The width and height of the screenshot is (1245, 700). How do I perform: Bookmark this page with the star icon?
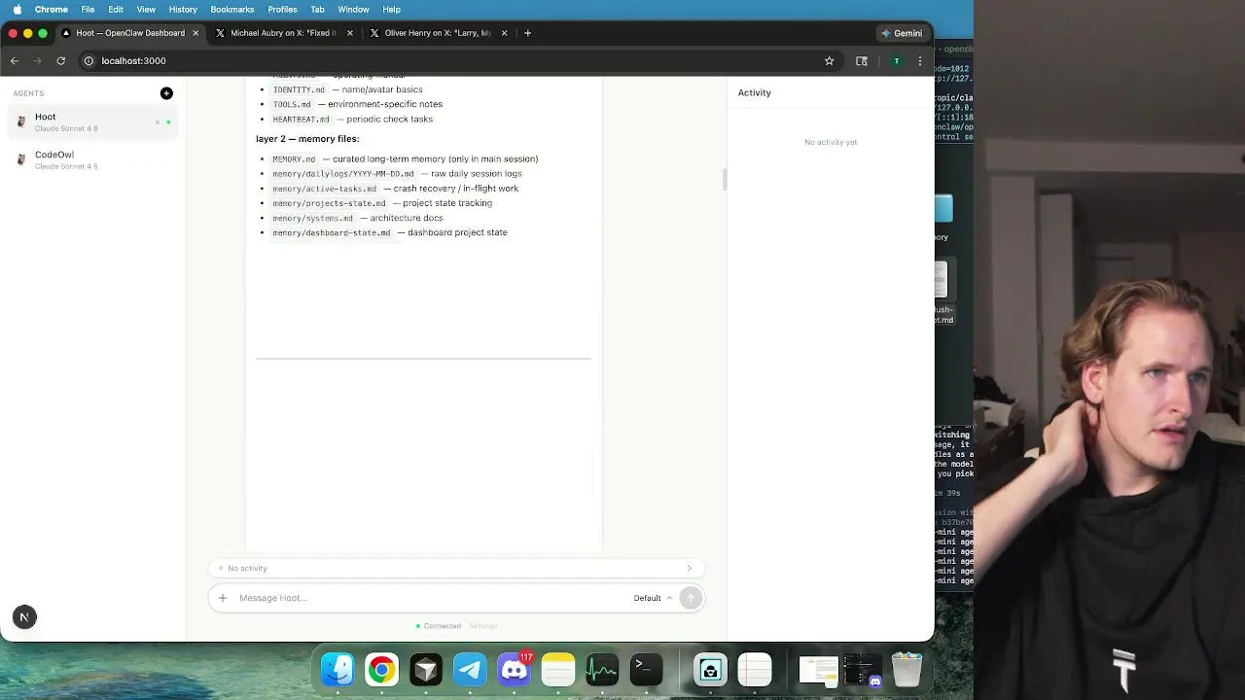click(x=829, y=60)
